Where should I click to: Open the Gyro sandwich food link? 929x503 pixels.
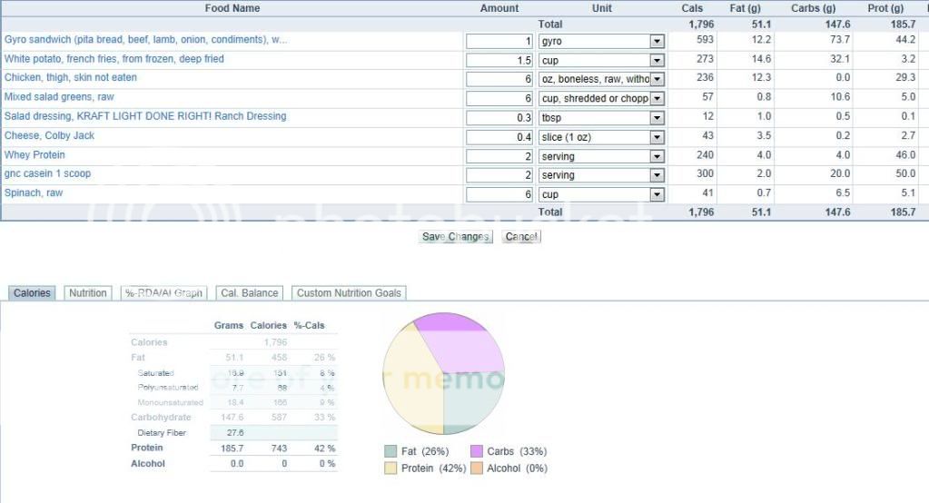click(x=145, y=40)
